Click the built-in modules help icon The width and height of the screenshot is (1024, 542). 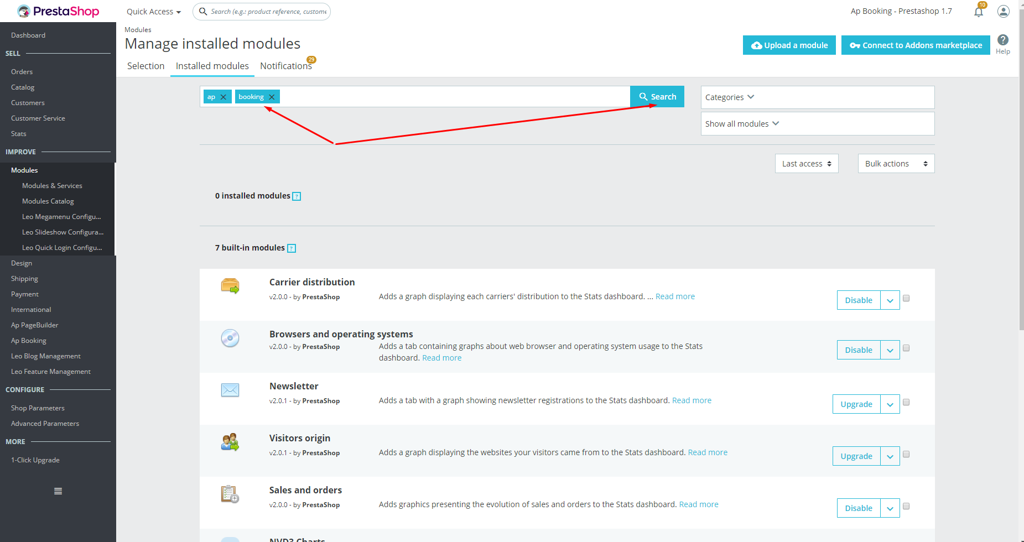tap(292, 248)
